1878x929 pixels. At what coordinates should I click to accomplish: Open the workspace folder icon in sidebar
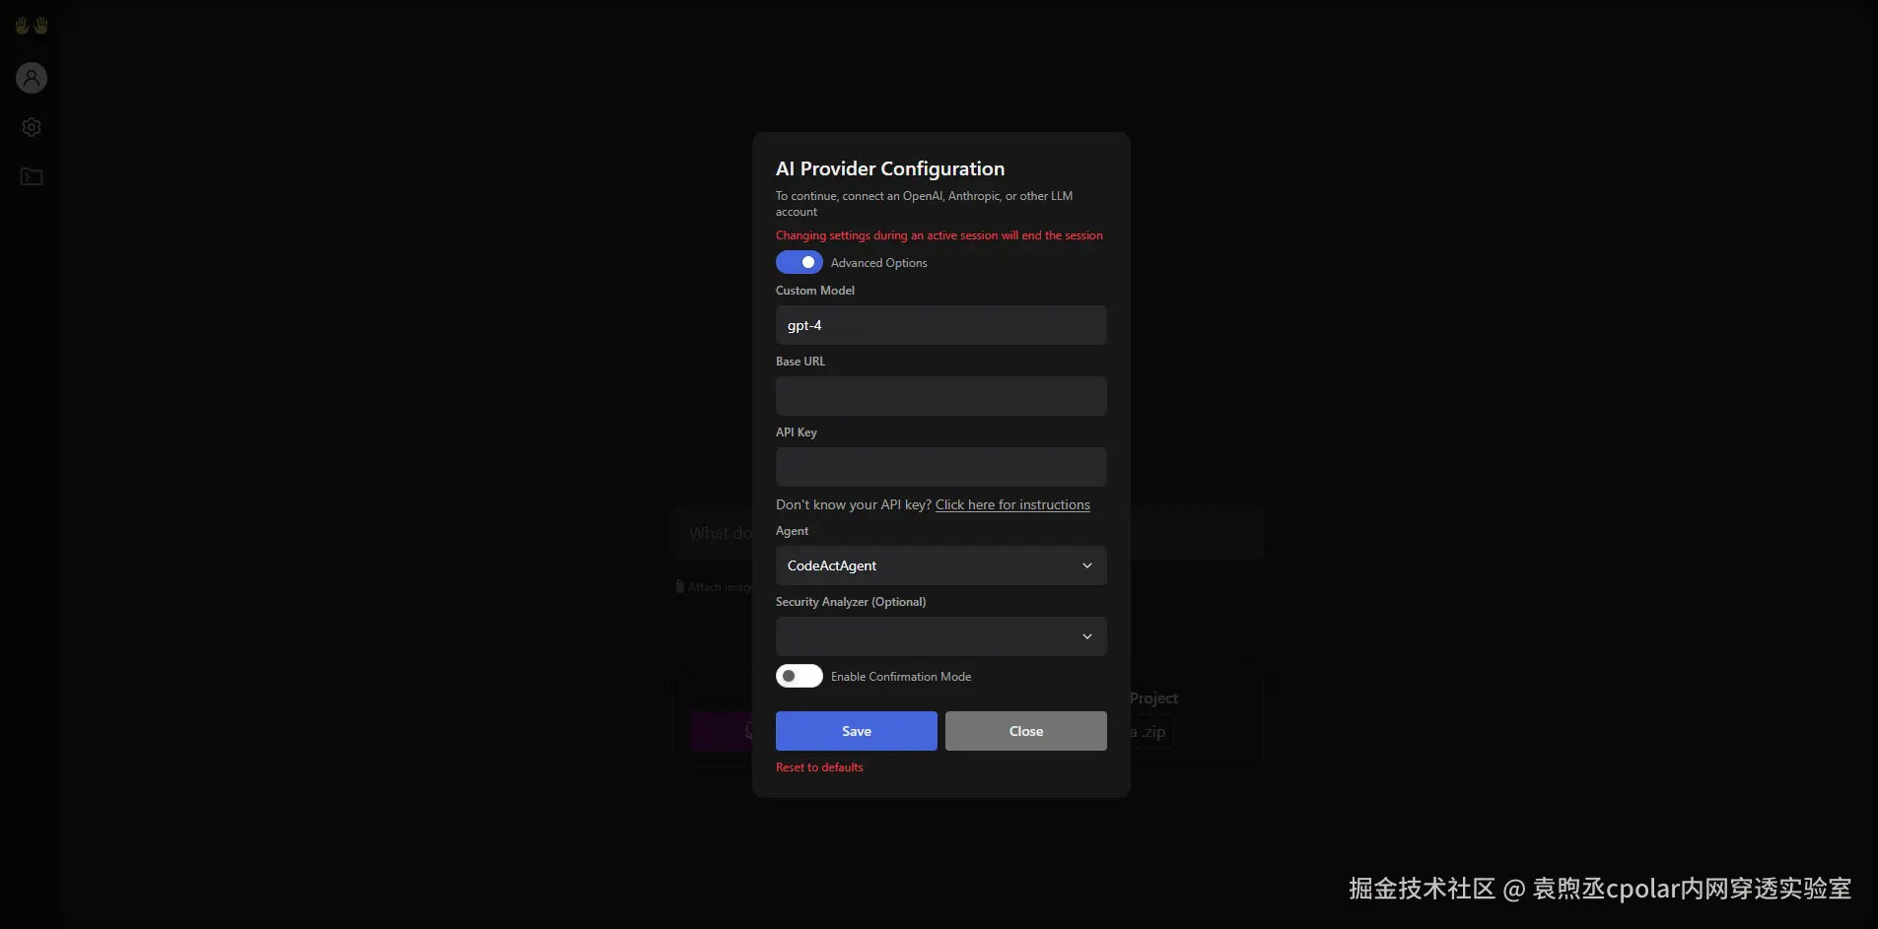click(32, 176)
